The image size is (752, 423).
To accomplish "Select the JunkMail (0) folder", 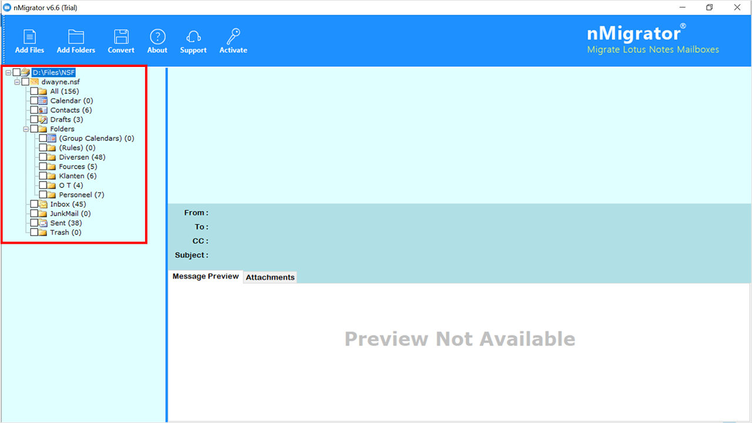I will 70,213.
